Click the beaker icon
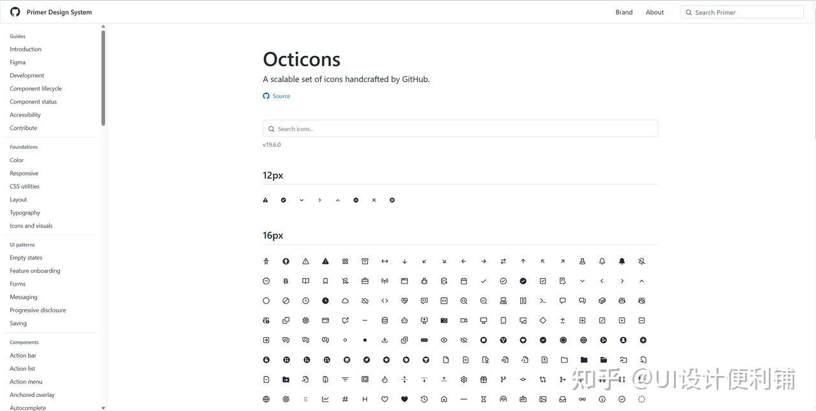Image resolution: width=816 pixels, height=411 pixels. (x=582, y=261)
